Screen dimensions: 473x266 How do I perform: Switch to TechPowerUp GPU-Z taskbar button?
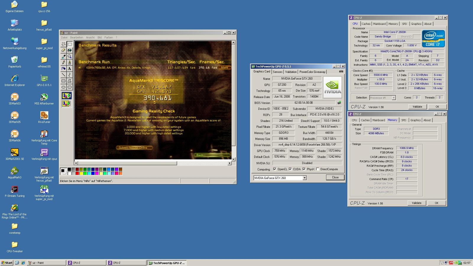coord(167,263)
